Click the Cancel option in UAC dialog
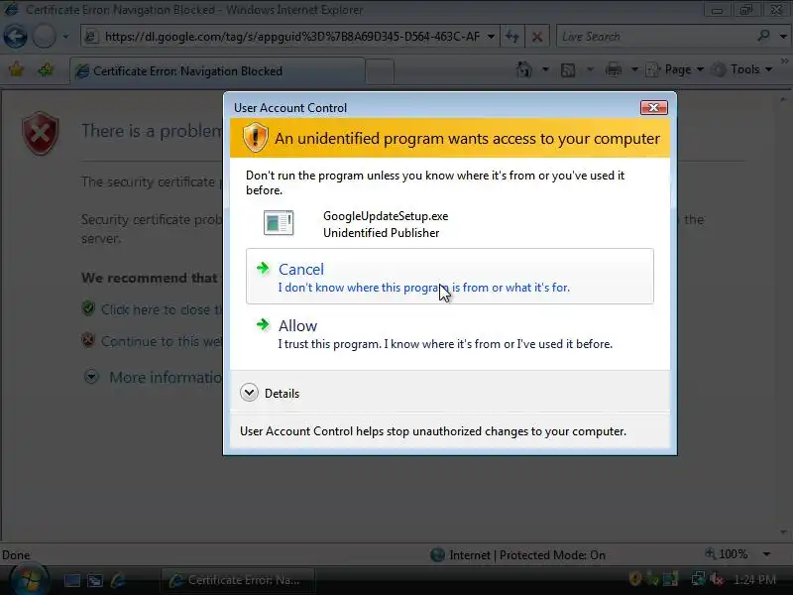The image size is (793, 595). [x=450, y=277]
